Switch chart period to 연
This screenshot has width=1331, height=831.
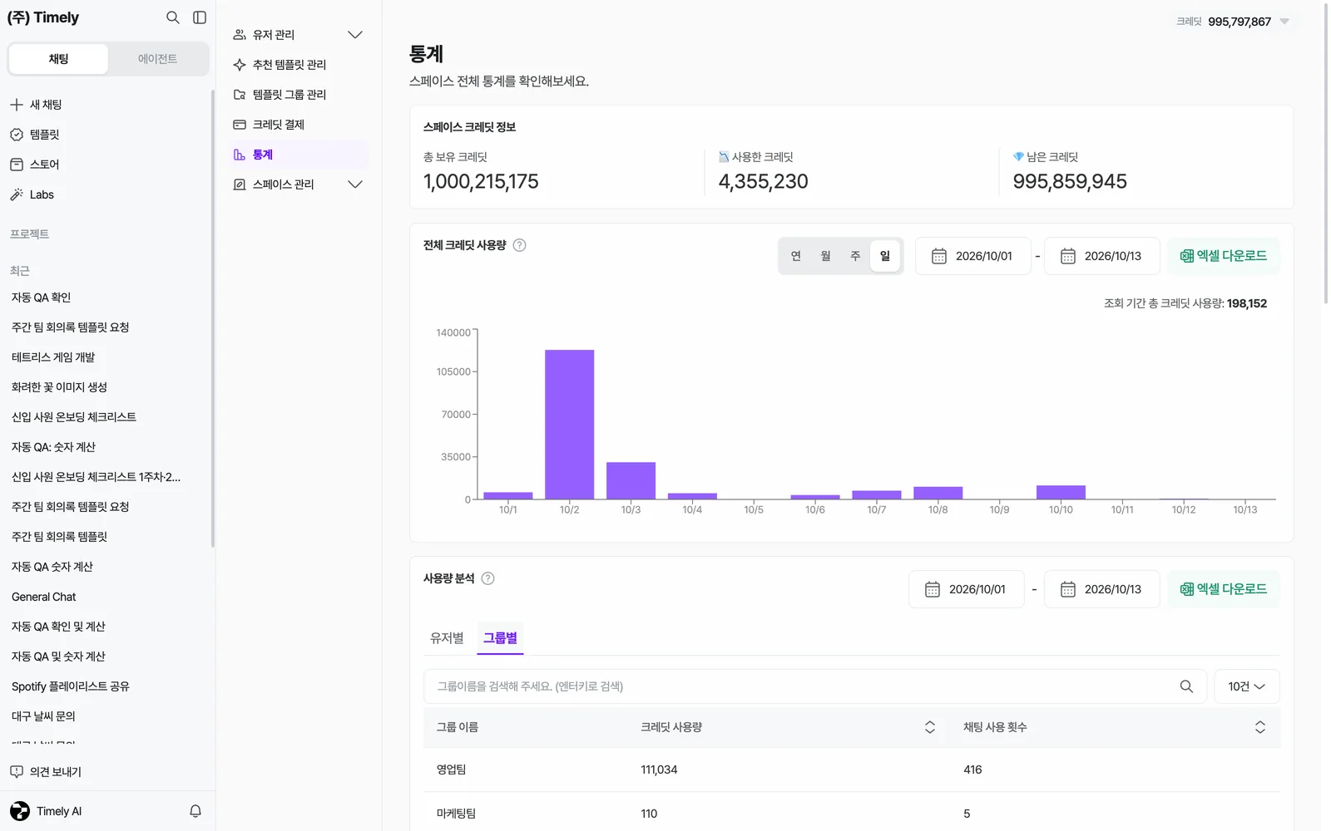[x=796, y=256]
